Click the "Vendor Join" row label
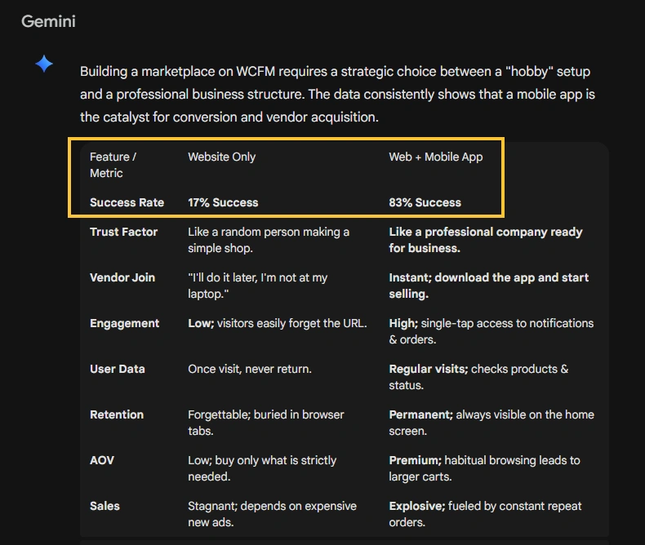 (122, 277)
